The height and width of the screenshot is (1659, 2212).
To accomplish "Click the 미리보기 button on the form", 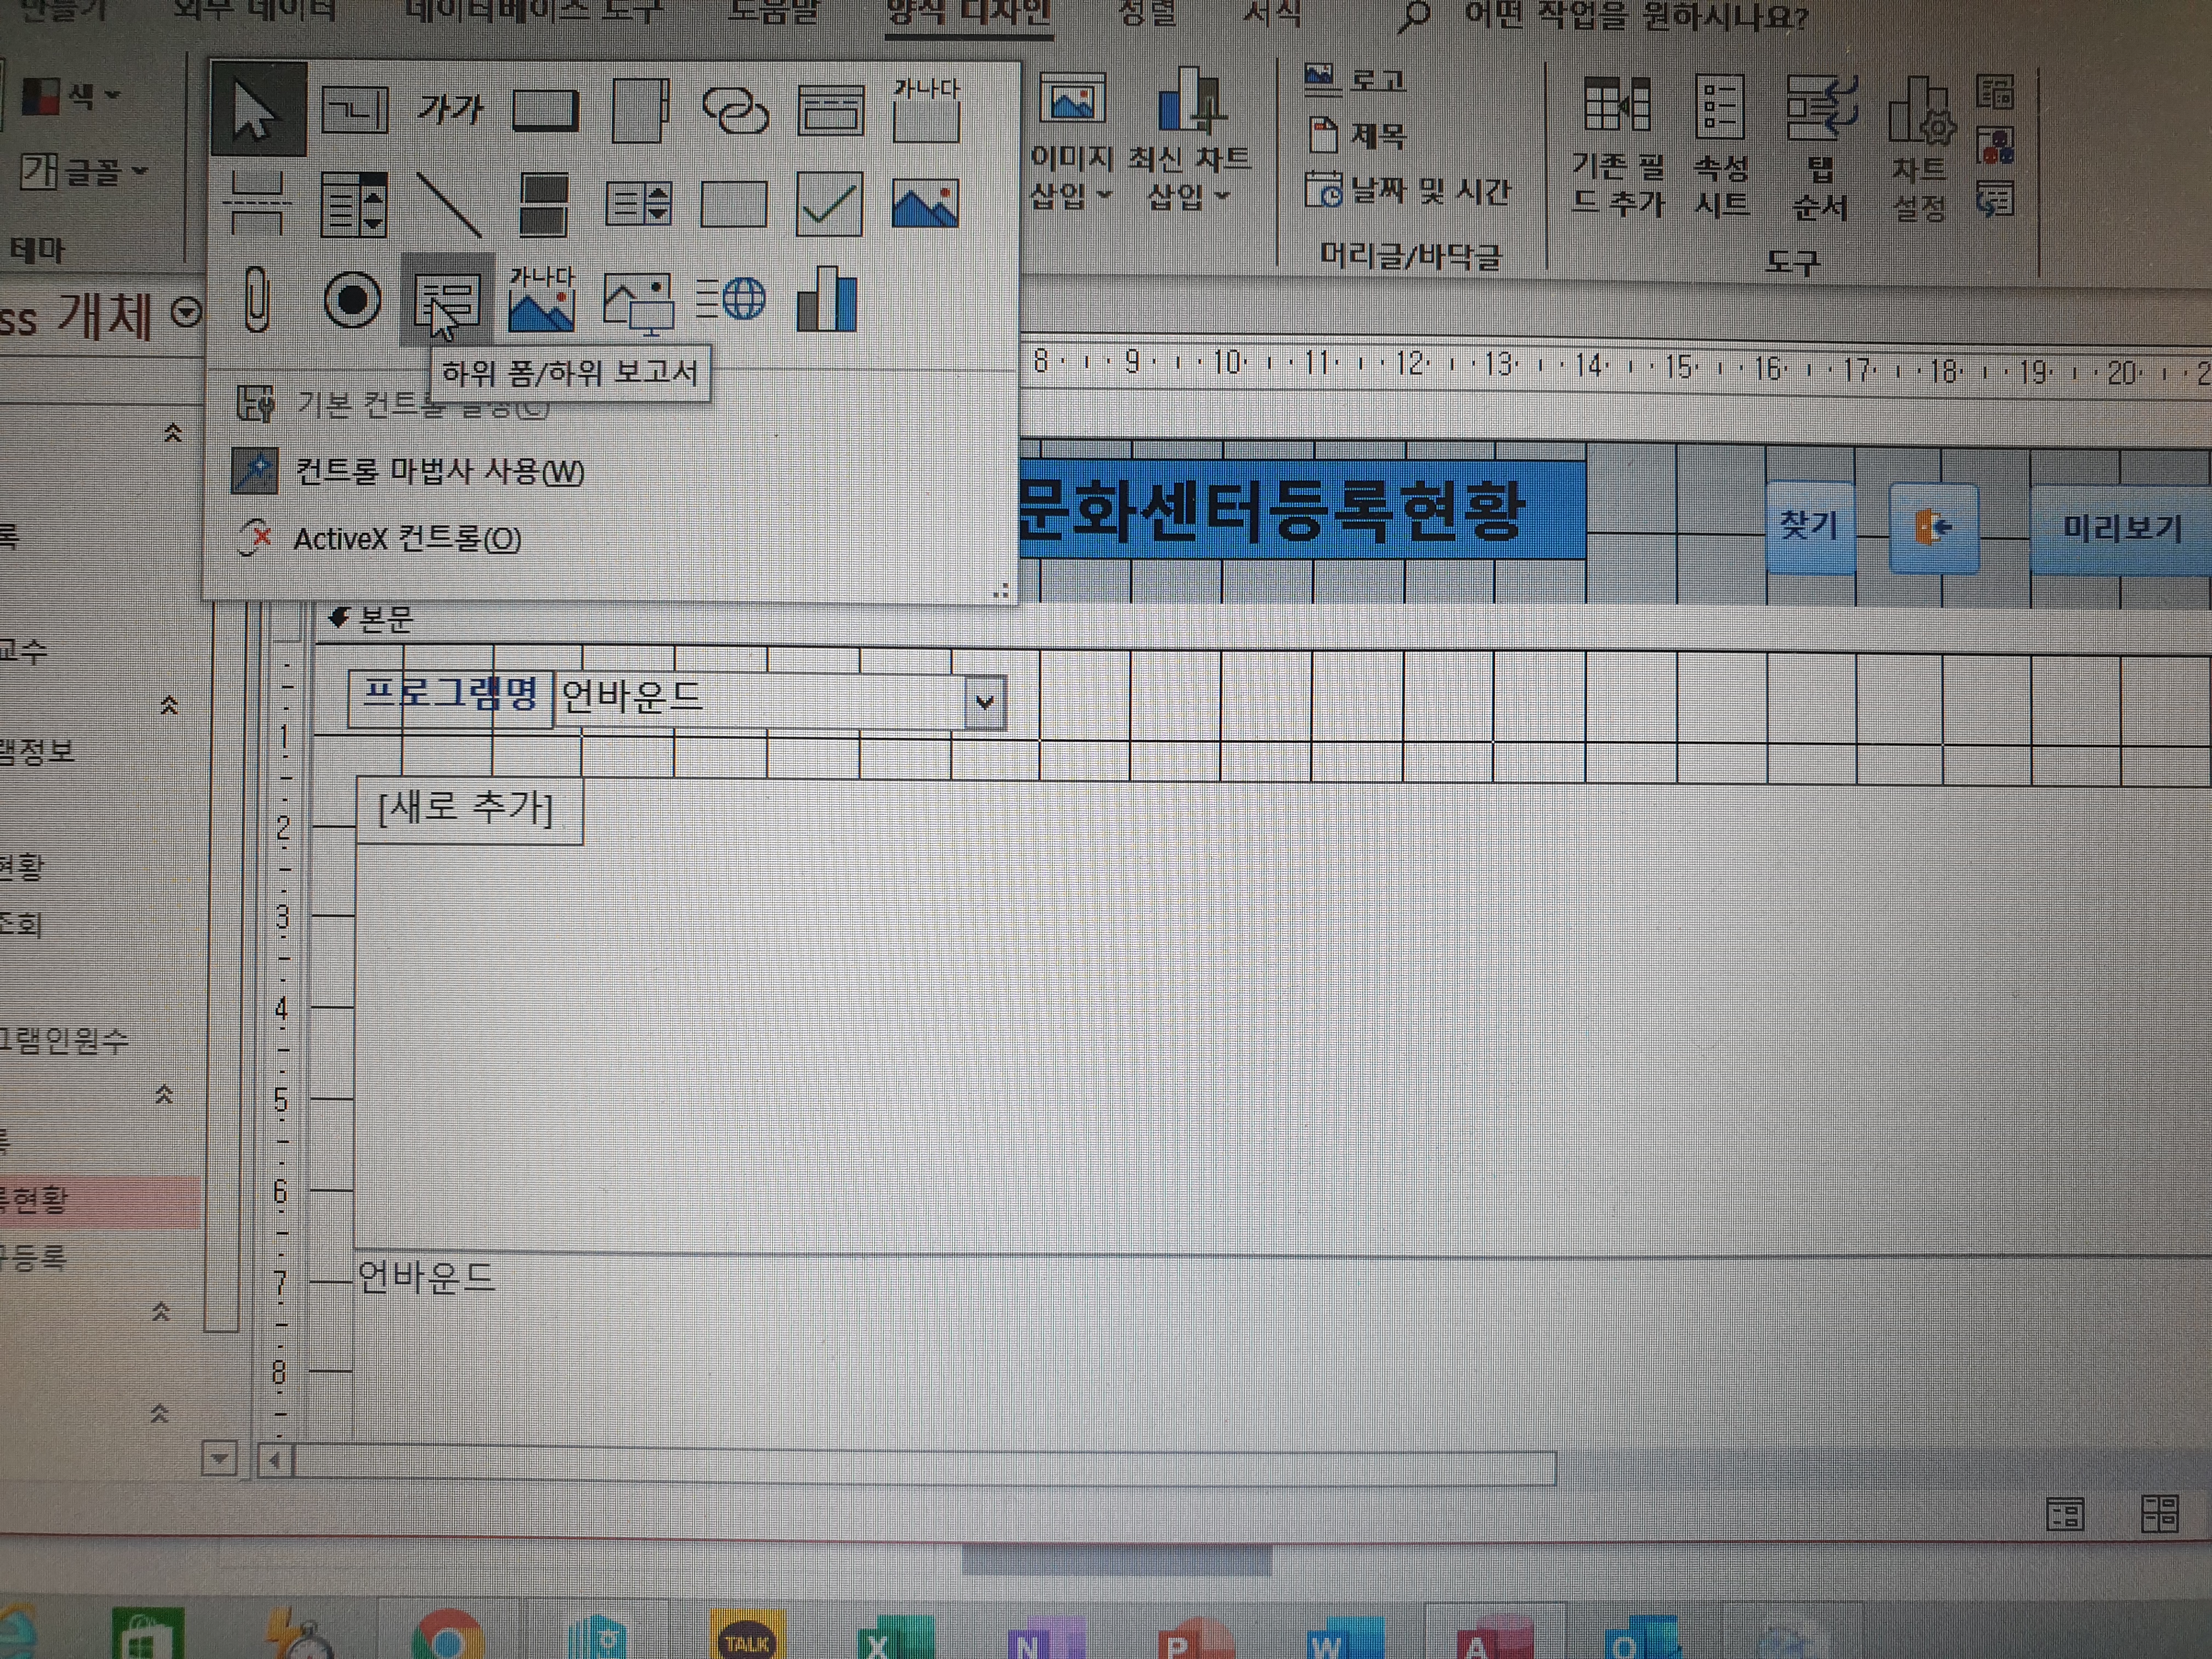I will pyautogui.click(x=2121, y=528).
